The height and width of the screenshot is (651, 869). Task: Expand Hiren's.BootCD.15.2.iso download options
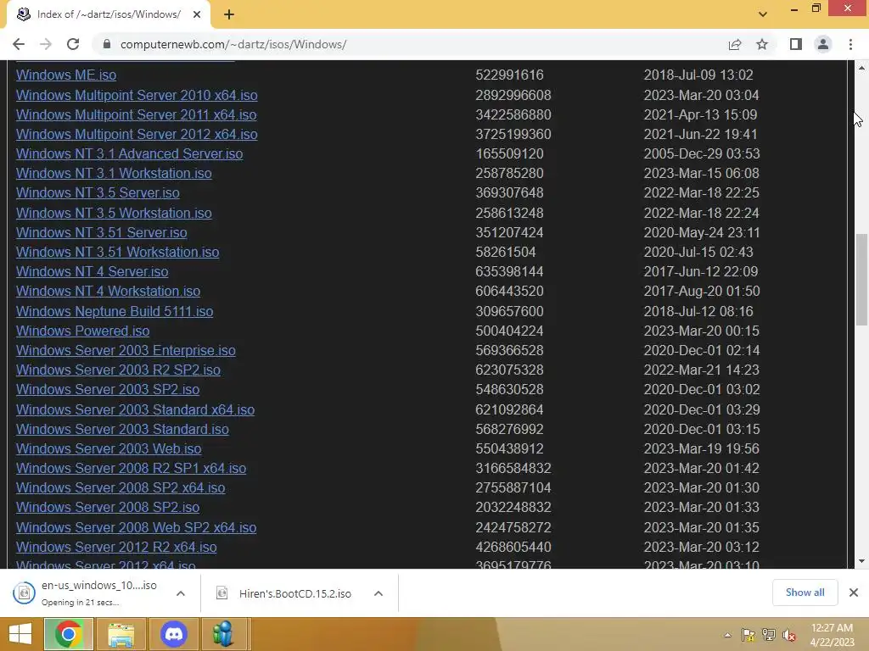[x=378, y=593]
